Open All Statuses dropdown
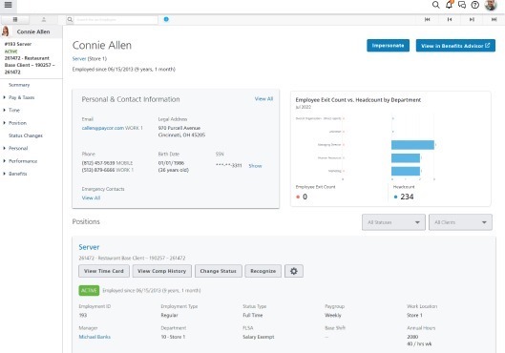 393,222
